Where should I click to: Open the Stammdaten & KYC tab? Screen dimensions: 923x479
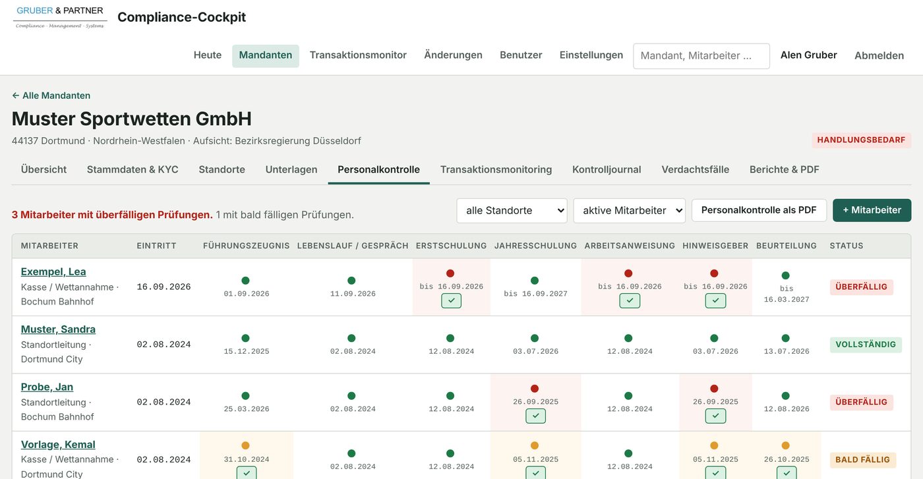(x=133, y=169)
